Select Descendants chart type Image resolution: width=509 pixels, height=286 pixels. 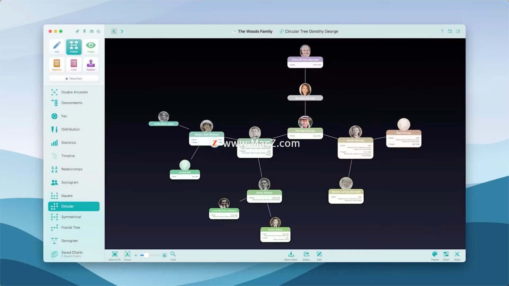pos(74,103)
